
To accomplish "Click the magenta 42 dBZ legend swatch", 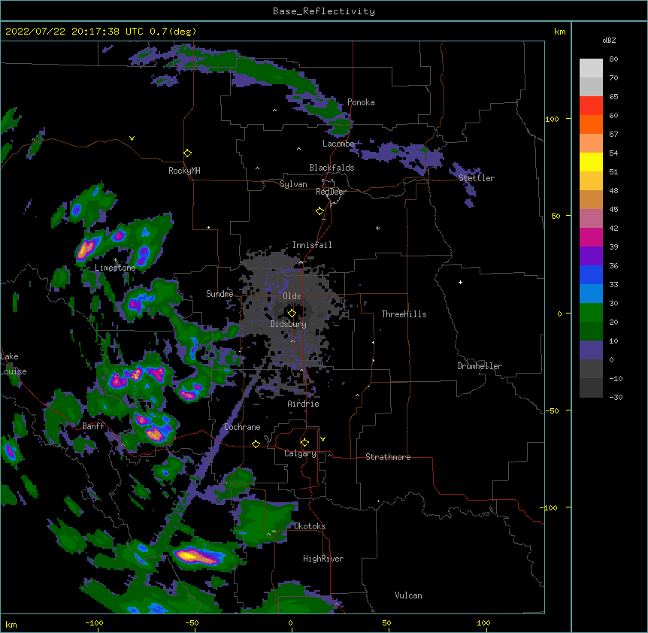I will tap(591, 238).
